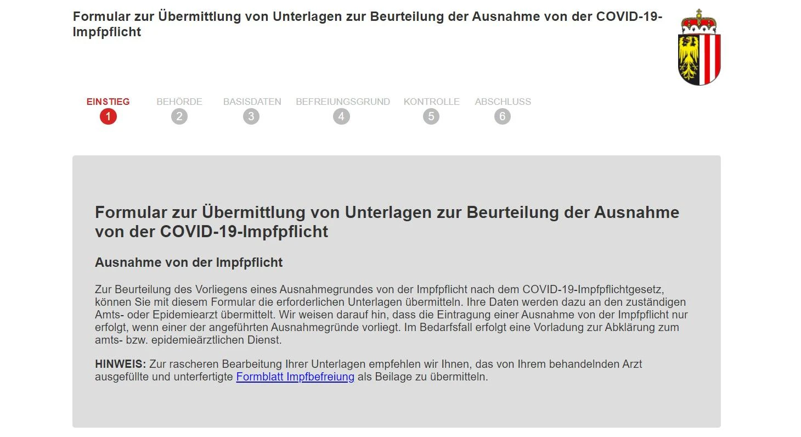Open the BASISDATEN step label
Viewport: 801px width, 437px height.
[252, 102]
